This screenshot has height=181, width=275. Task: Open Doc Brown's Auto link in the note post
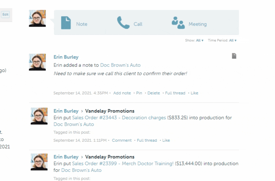(120, 65)
